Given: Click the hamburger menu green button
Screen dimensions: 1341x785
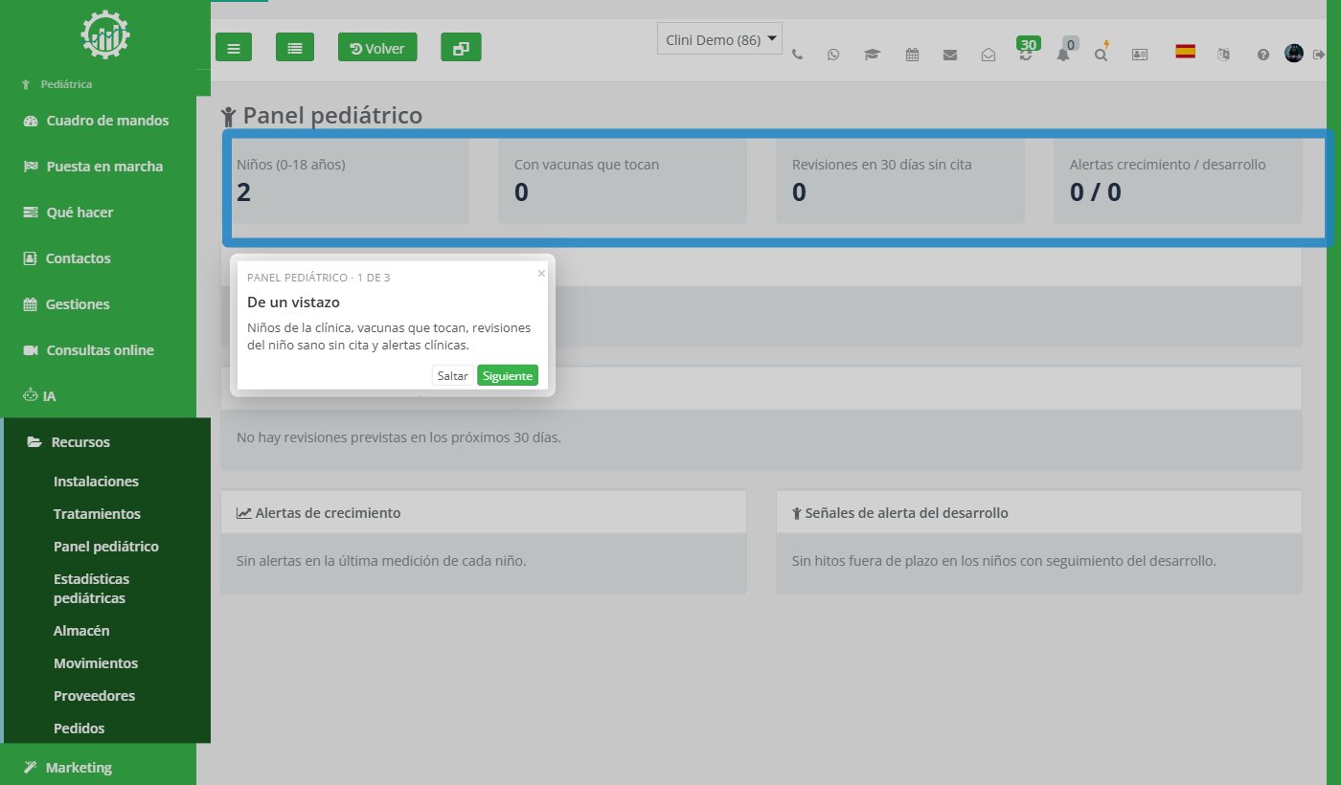Looking at the screenshot, I should point(234,47).
